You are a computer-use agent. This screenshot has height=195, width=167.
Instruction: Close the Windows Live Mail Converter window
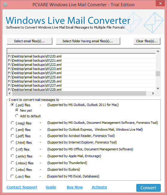(160, 3)
